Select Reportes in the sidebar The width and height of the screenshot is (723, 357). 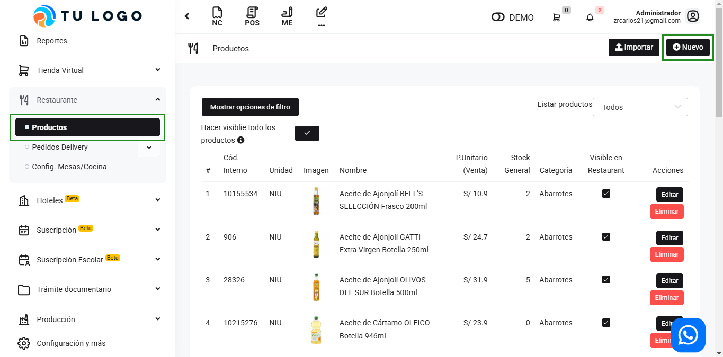51,41
